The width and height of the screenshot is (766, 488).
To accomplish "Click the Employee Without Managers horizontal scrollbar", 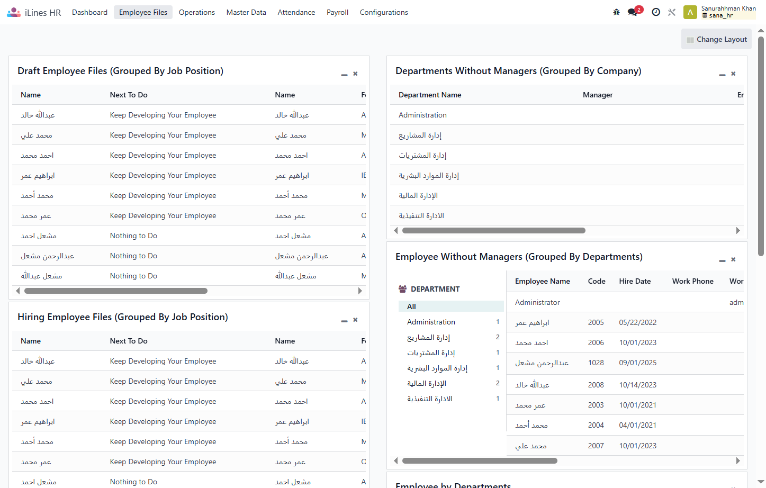I will (x=480, y=460).
